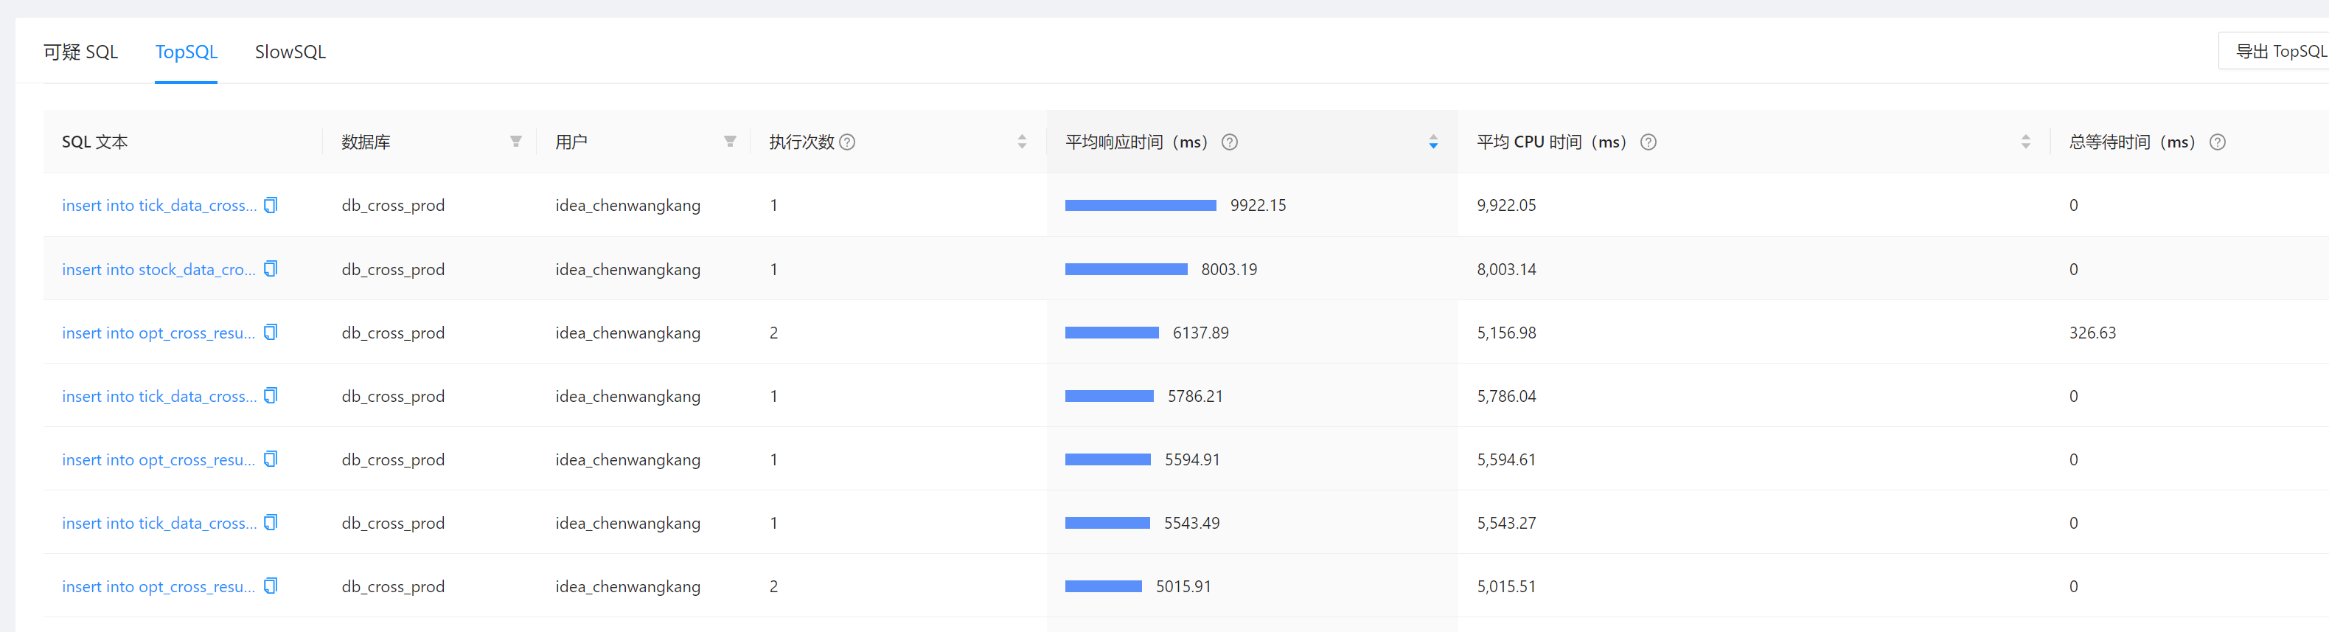Viewport: 2329px width, 632px height.
Task: Copy SQL text of the 9922.15 ms row
Action: click(x=271, y=205)
